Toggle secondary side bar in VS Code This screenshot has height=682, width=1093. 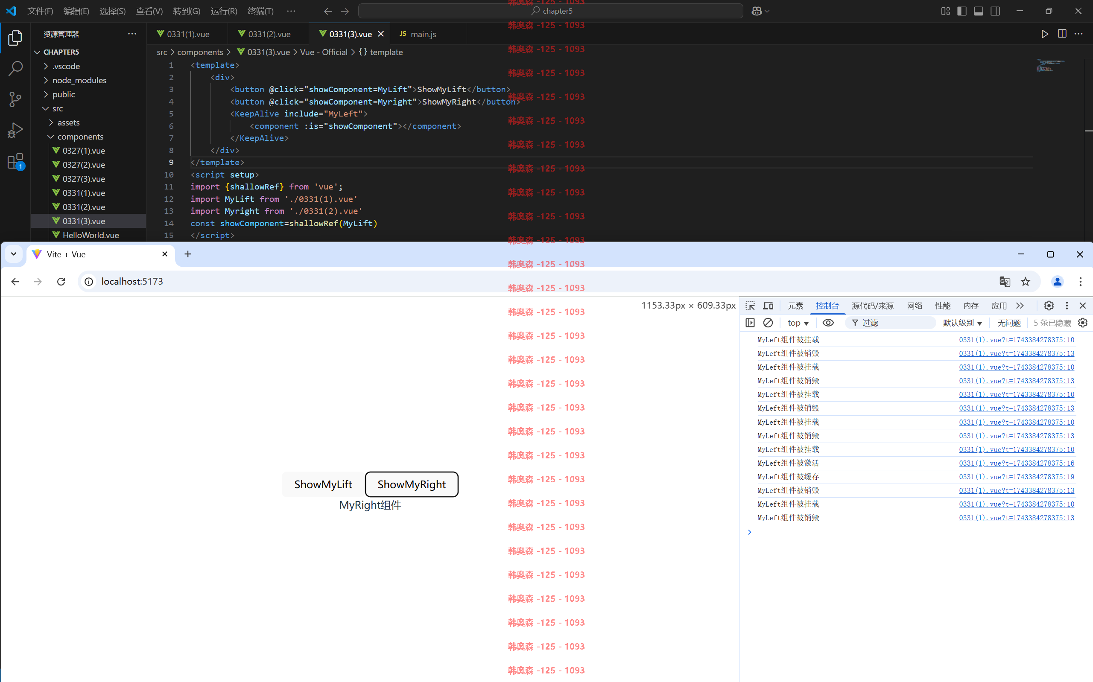click(995, 11)
